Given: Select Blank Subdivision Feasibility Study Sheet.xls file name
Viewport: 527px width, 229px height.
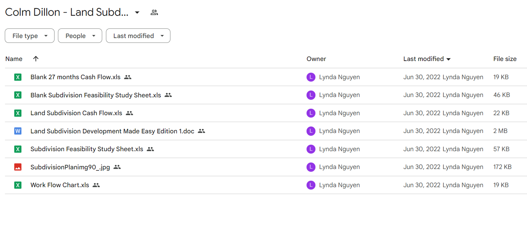Looking at the screenshot, I should click(96, 95).
